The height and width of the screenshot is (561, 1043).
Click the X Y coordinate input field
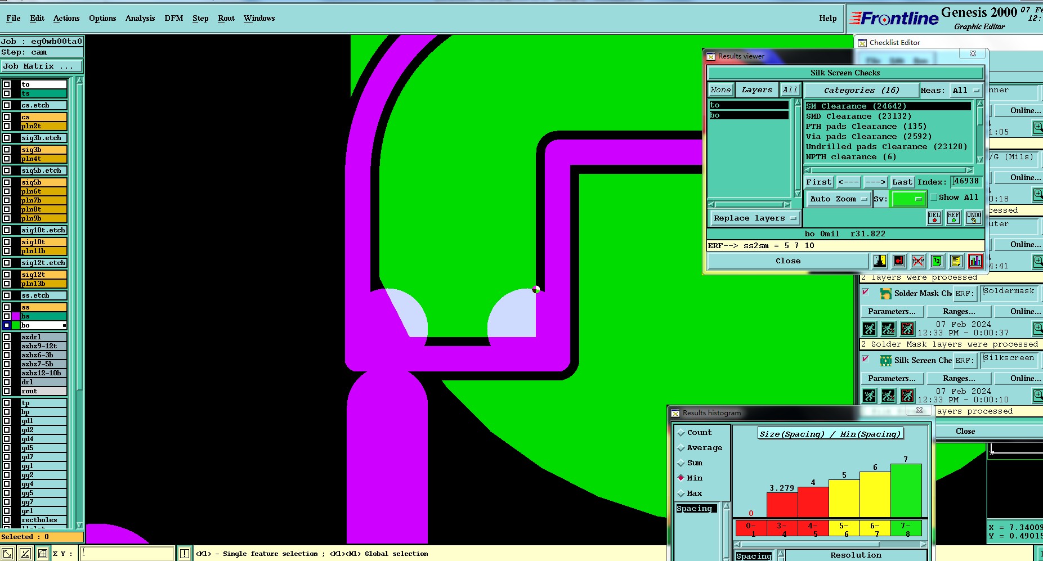(127, 554)
